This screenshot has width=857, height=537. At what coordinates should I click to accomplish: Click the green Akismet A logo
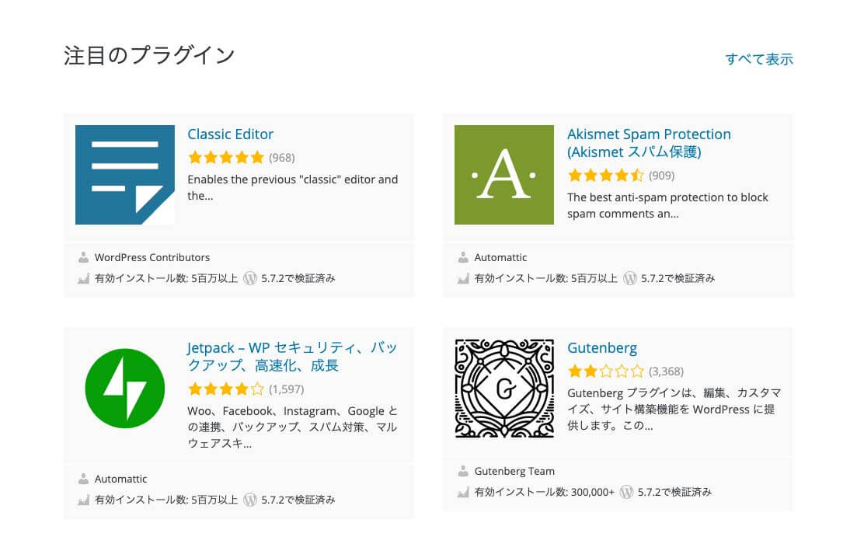point(504,174)
